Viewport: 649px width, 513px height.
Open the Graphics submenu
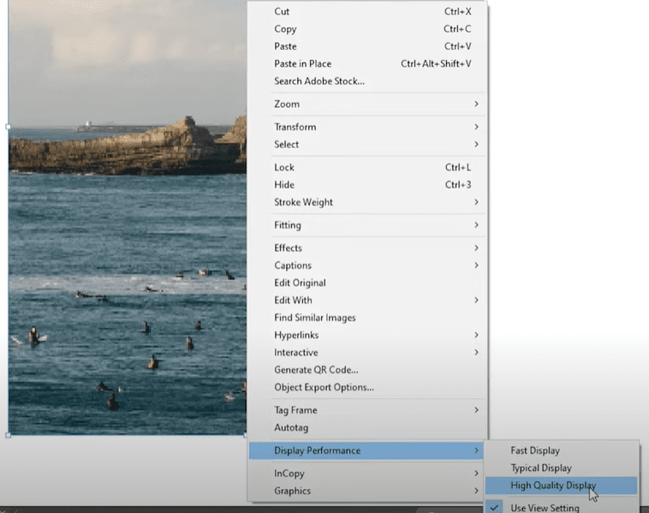(367, 491)
